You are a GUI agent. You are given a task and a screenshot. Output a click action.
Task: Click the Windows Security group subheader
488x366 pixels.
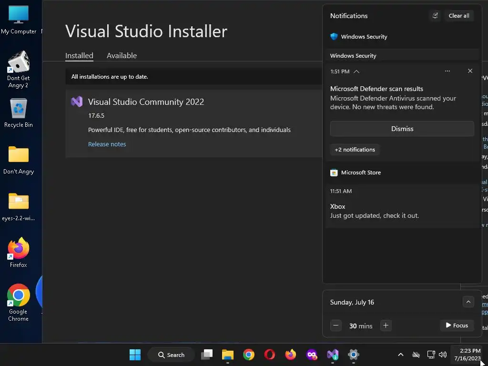pos(353,56)
